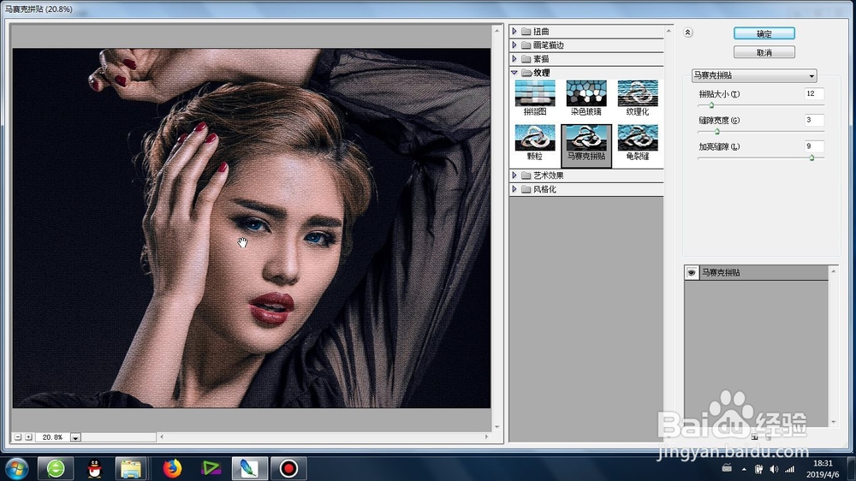Click the 拼贴大小 slider handle

coord(711,104)
